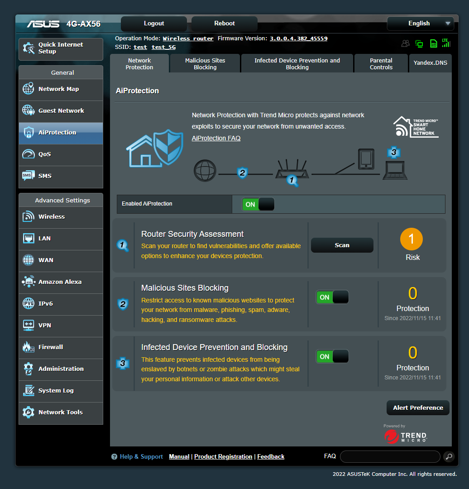Switch to the Malicious Sites Blocking tab
469x489 pixels.
pos(205,64)
